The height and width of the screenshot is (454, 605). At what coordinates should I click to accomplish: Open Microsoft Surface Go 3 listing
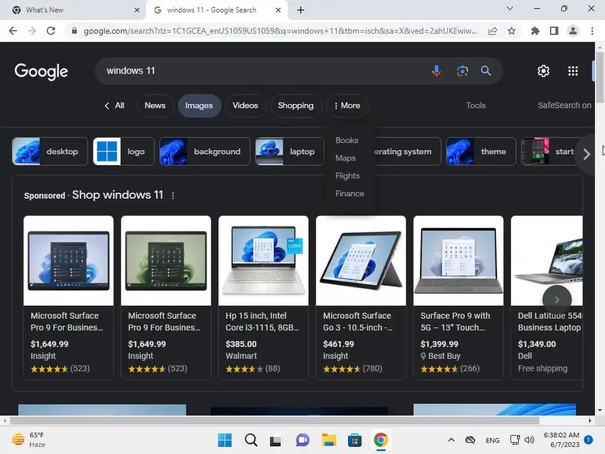(x=361, y=297)
